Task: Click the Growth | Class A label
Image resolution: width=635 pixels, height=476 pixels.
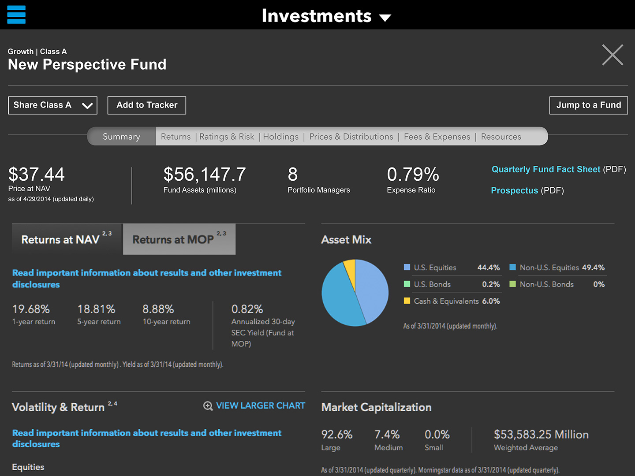Action: click(x=37, y=52)
